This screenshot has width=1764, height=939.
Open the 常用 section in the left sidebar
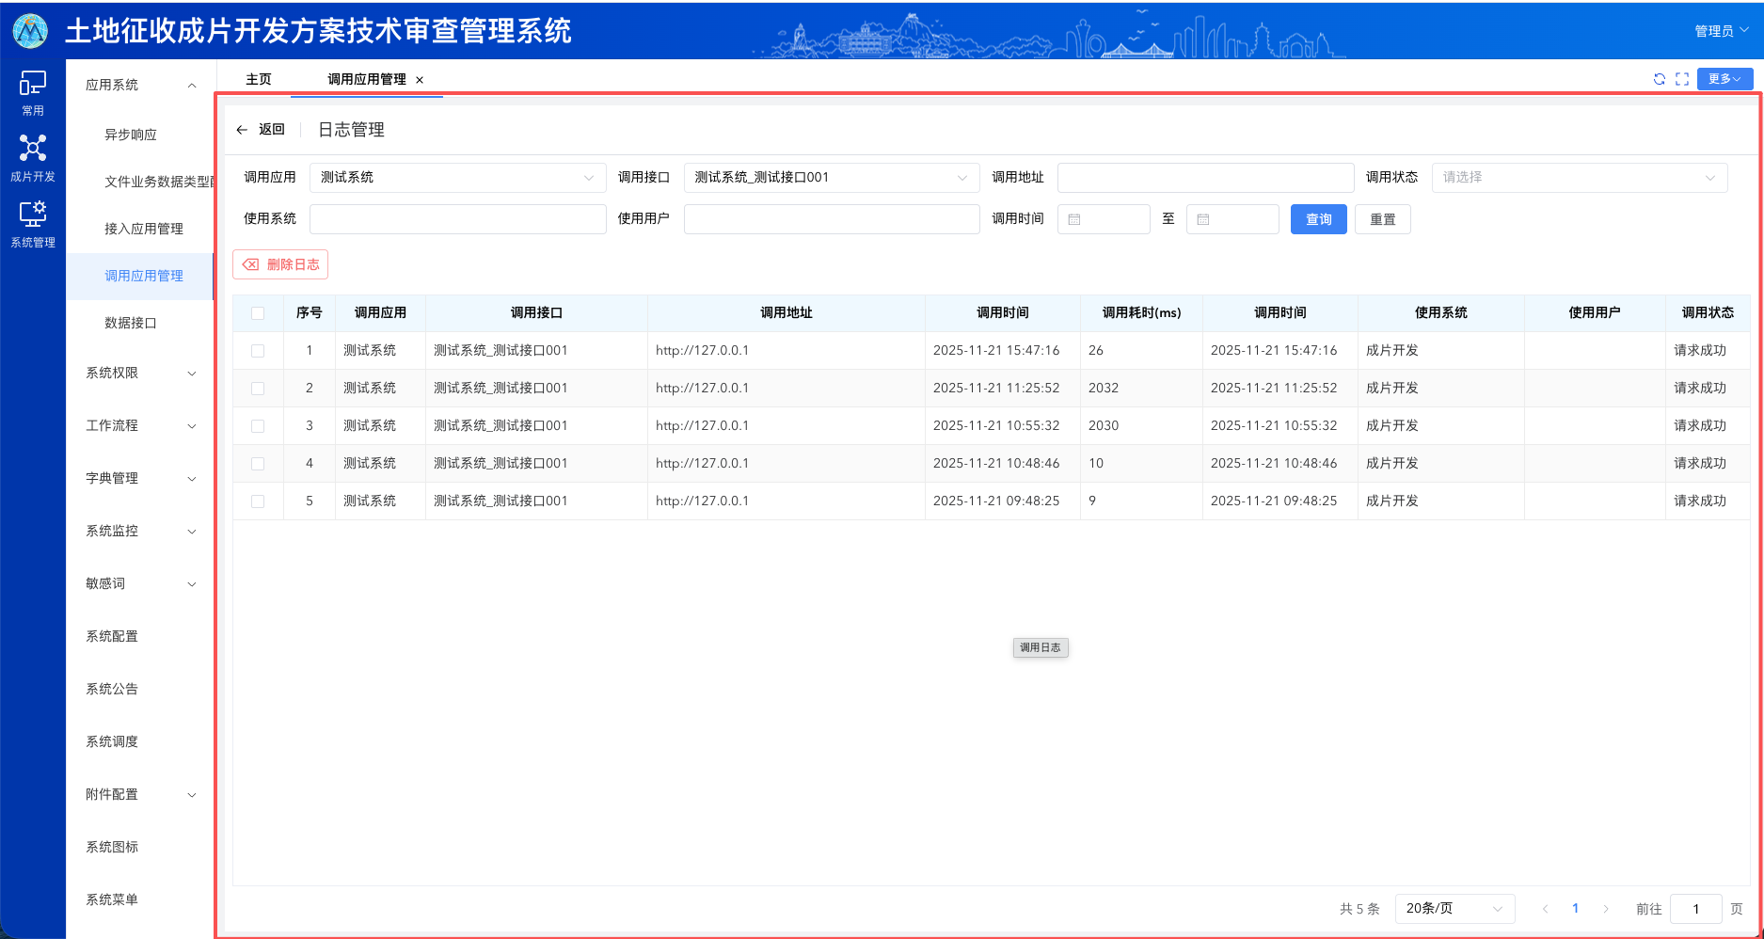click(32, 94)
